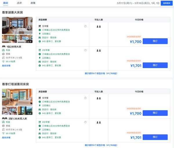This screenshot has height=148, width=174.
Task: Click the Wi-Fi icon in 尊享湖景大床房
Action: point(3,61)
